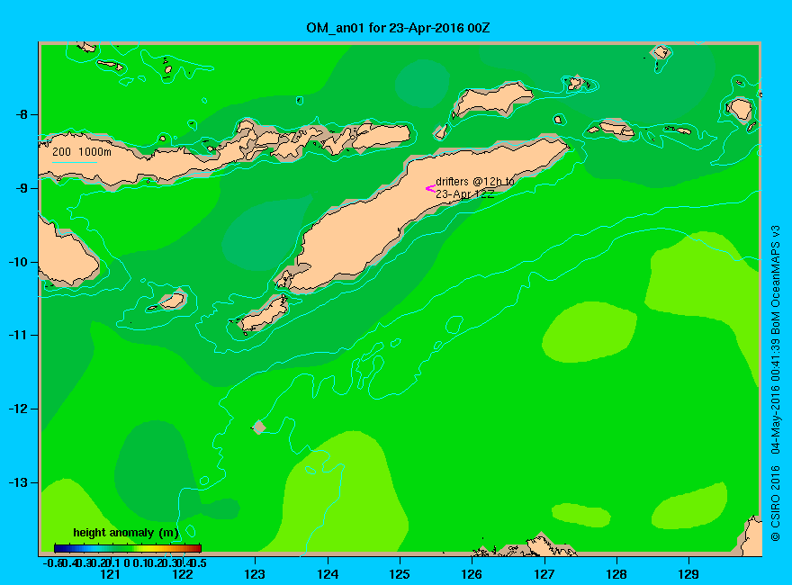
Task: Click the 126 longitude axis label
Action: (472, 574)
